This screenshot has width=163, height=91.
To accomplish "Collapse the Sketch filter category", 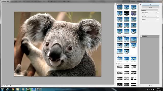I will click(x=117, y=64).
